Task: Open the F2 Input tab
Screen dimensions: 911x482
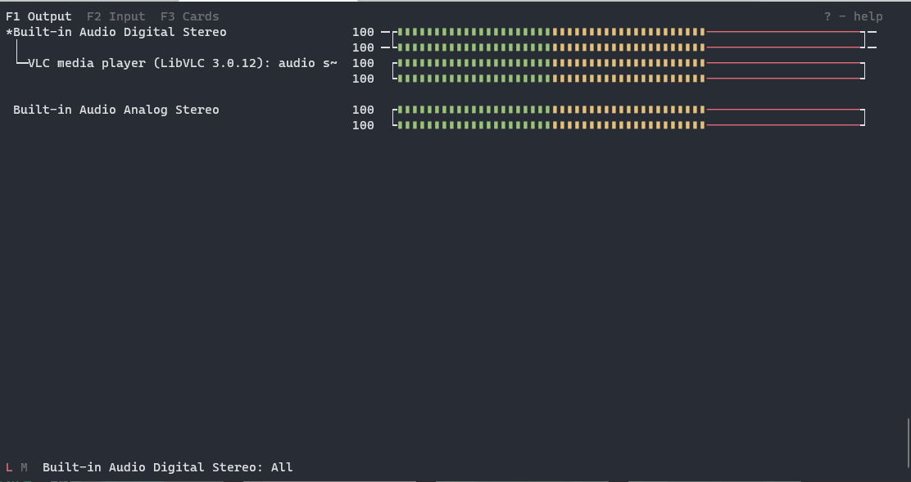Action: 116,16
